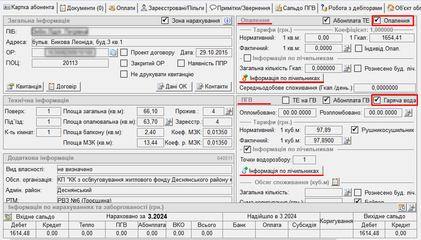This screenshot has height=240, width=421.
Task: Switch to the Оплати tab
Action: (122, 8)
